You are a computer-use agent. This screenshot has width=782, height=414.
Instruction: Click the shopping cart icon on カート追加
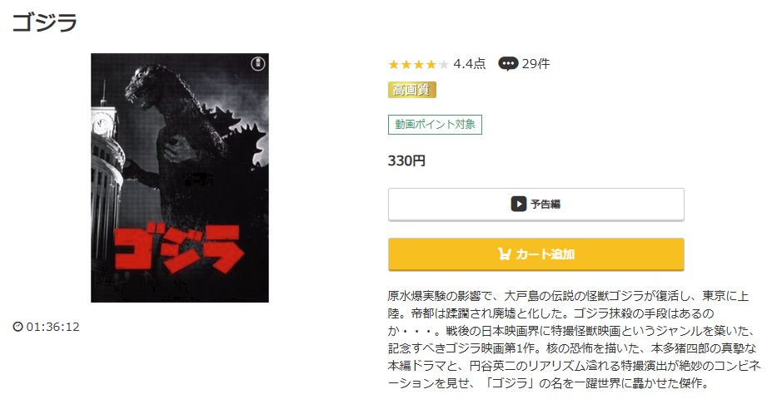pyautogui.click(x=504, y=254)
